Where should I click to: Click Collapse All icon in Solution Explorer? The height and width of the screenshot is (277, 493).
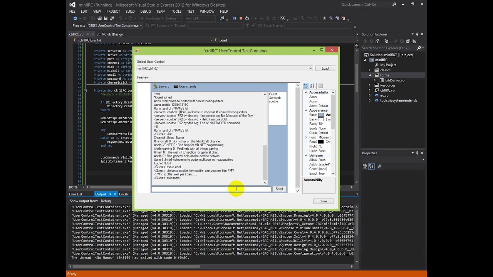click(408, 41)
